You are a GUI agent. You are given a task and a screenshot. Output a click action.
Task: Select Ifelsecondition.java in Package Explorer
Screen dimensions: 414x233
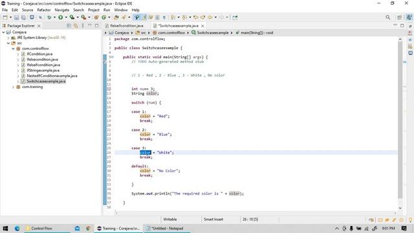tap(42, 60)
